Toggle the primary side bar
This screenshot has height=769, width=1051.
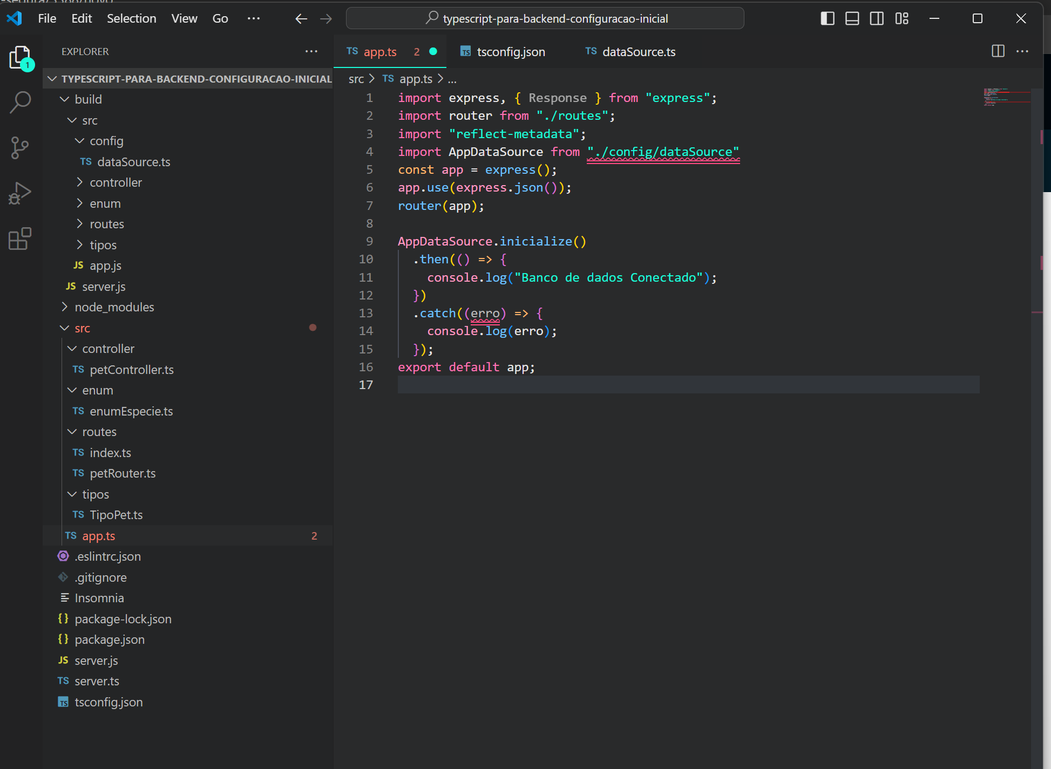[x=827, y=18]
